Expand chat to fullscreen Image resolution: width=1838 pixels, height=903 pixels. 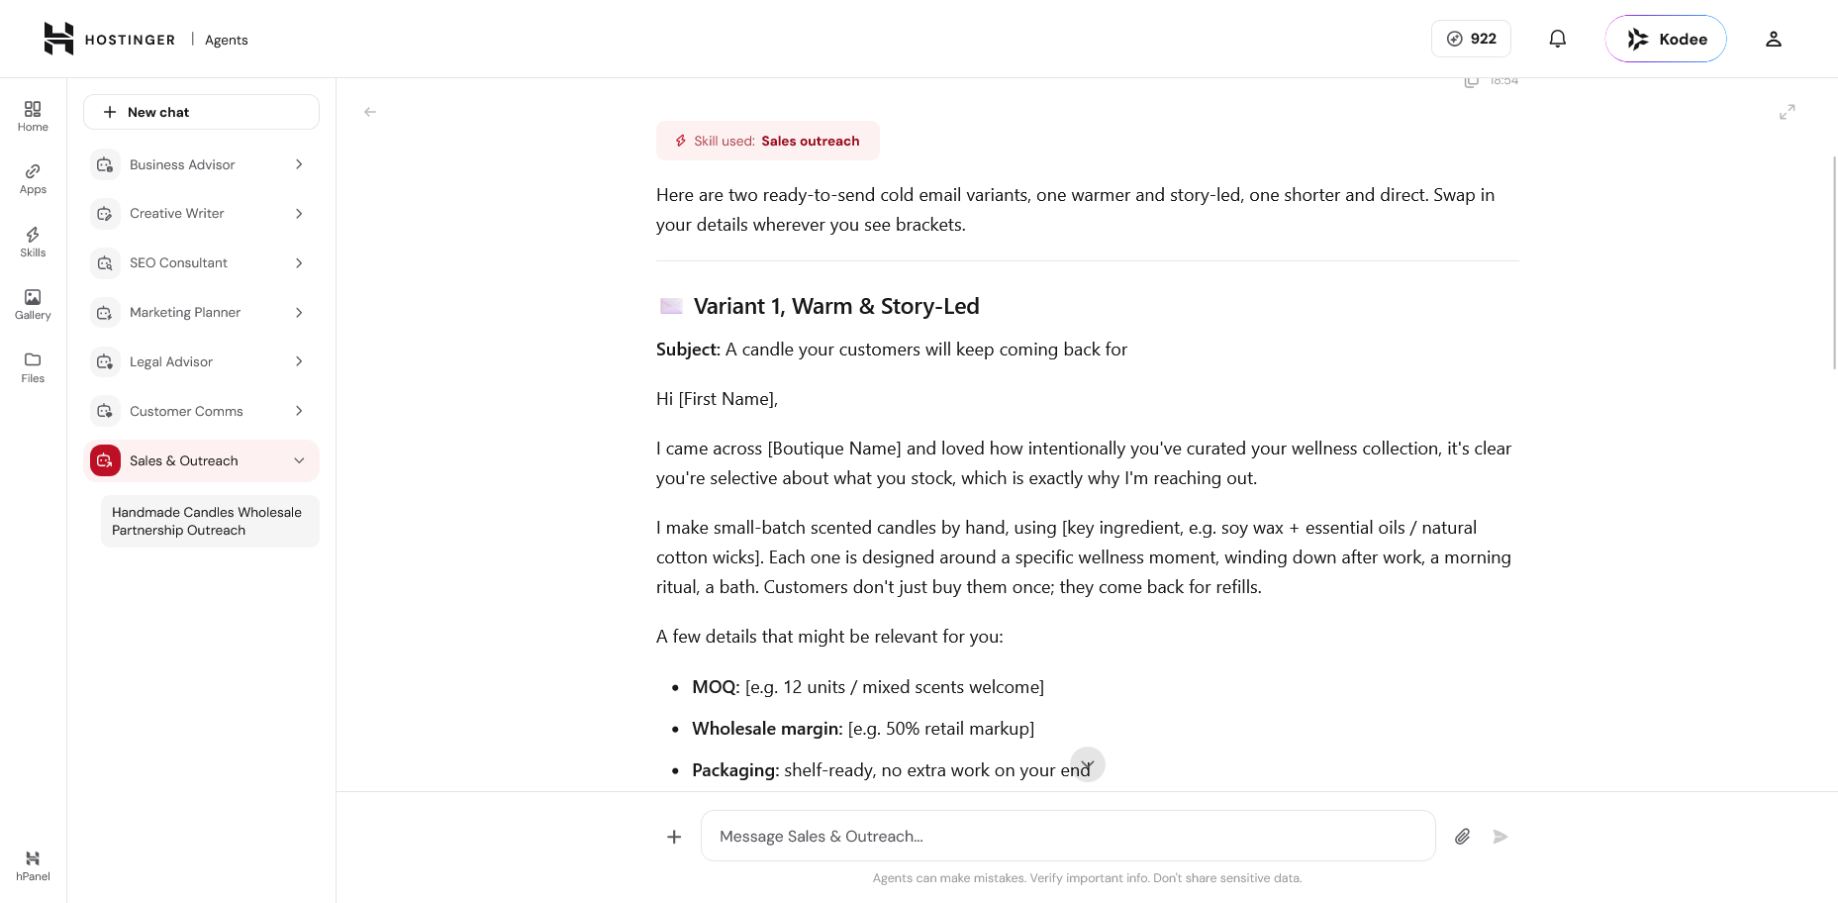[x=1787, y=112]
